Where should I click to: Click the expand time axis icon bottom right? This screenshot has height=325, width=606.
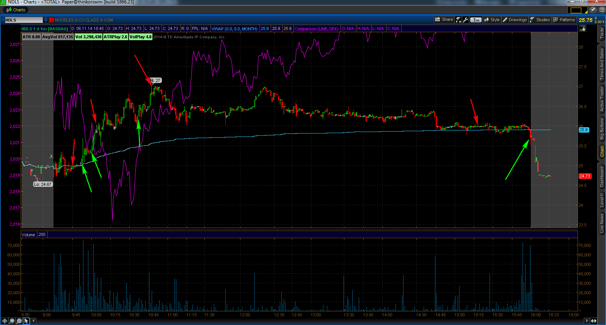593,321
